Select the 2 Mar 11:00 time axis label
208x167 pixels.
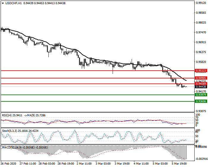pos(84,163)
